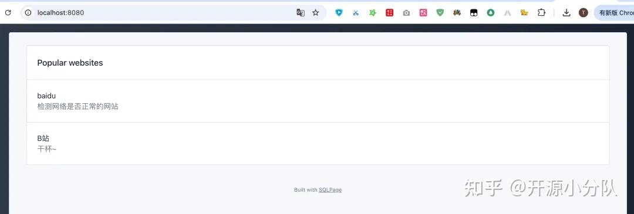Click the blue scissors extension icon

pos(356,12)
